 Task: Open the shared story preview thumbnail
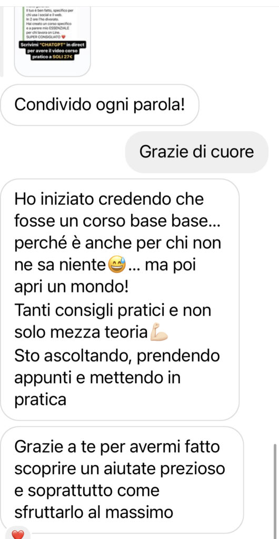coord(52,38)
